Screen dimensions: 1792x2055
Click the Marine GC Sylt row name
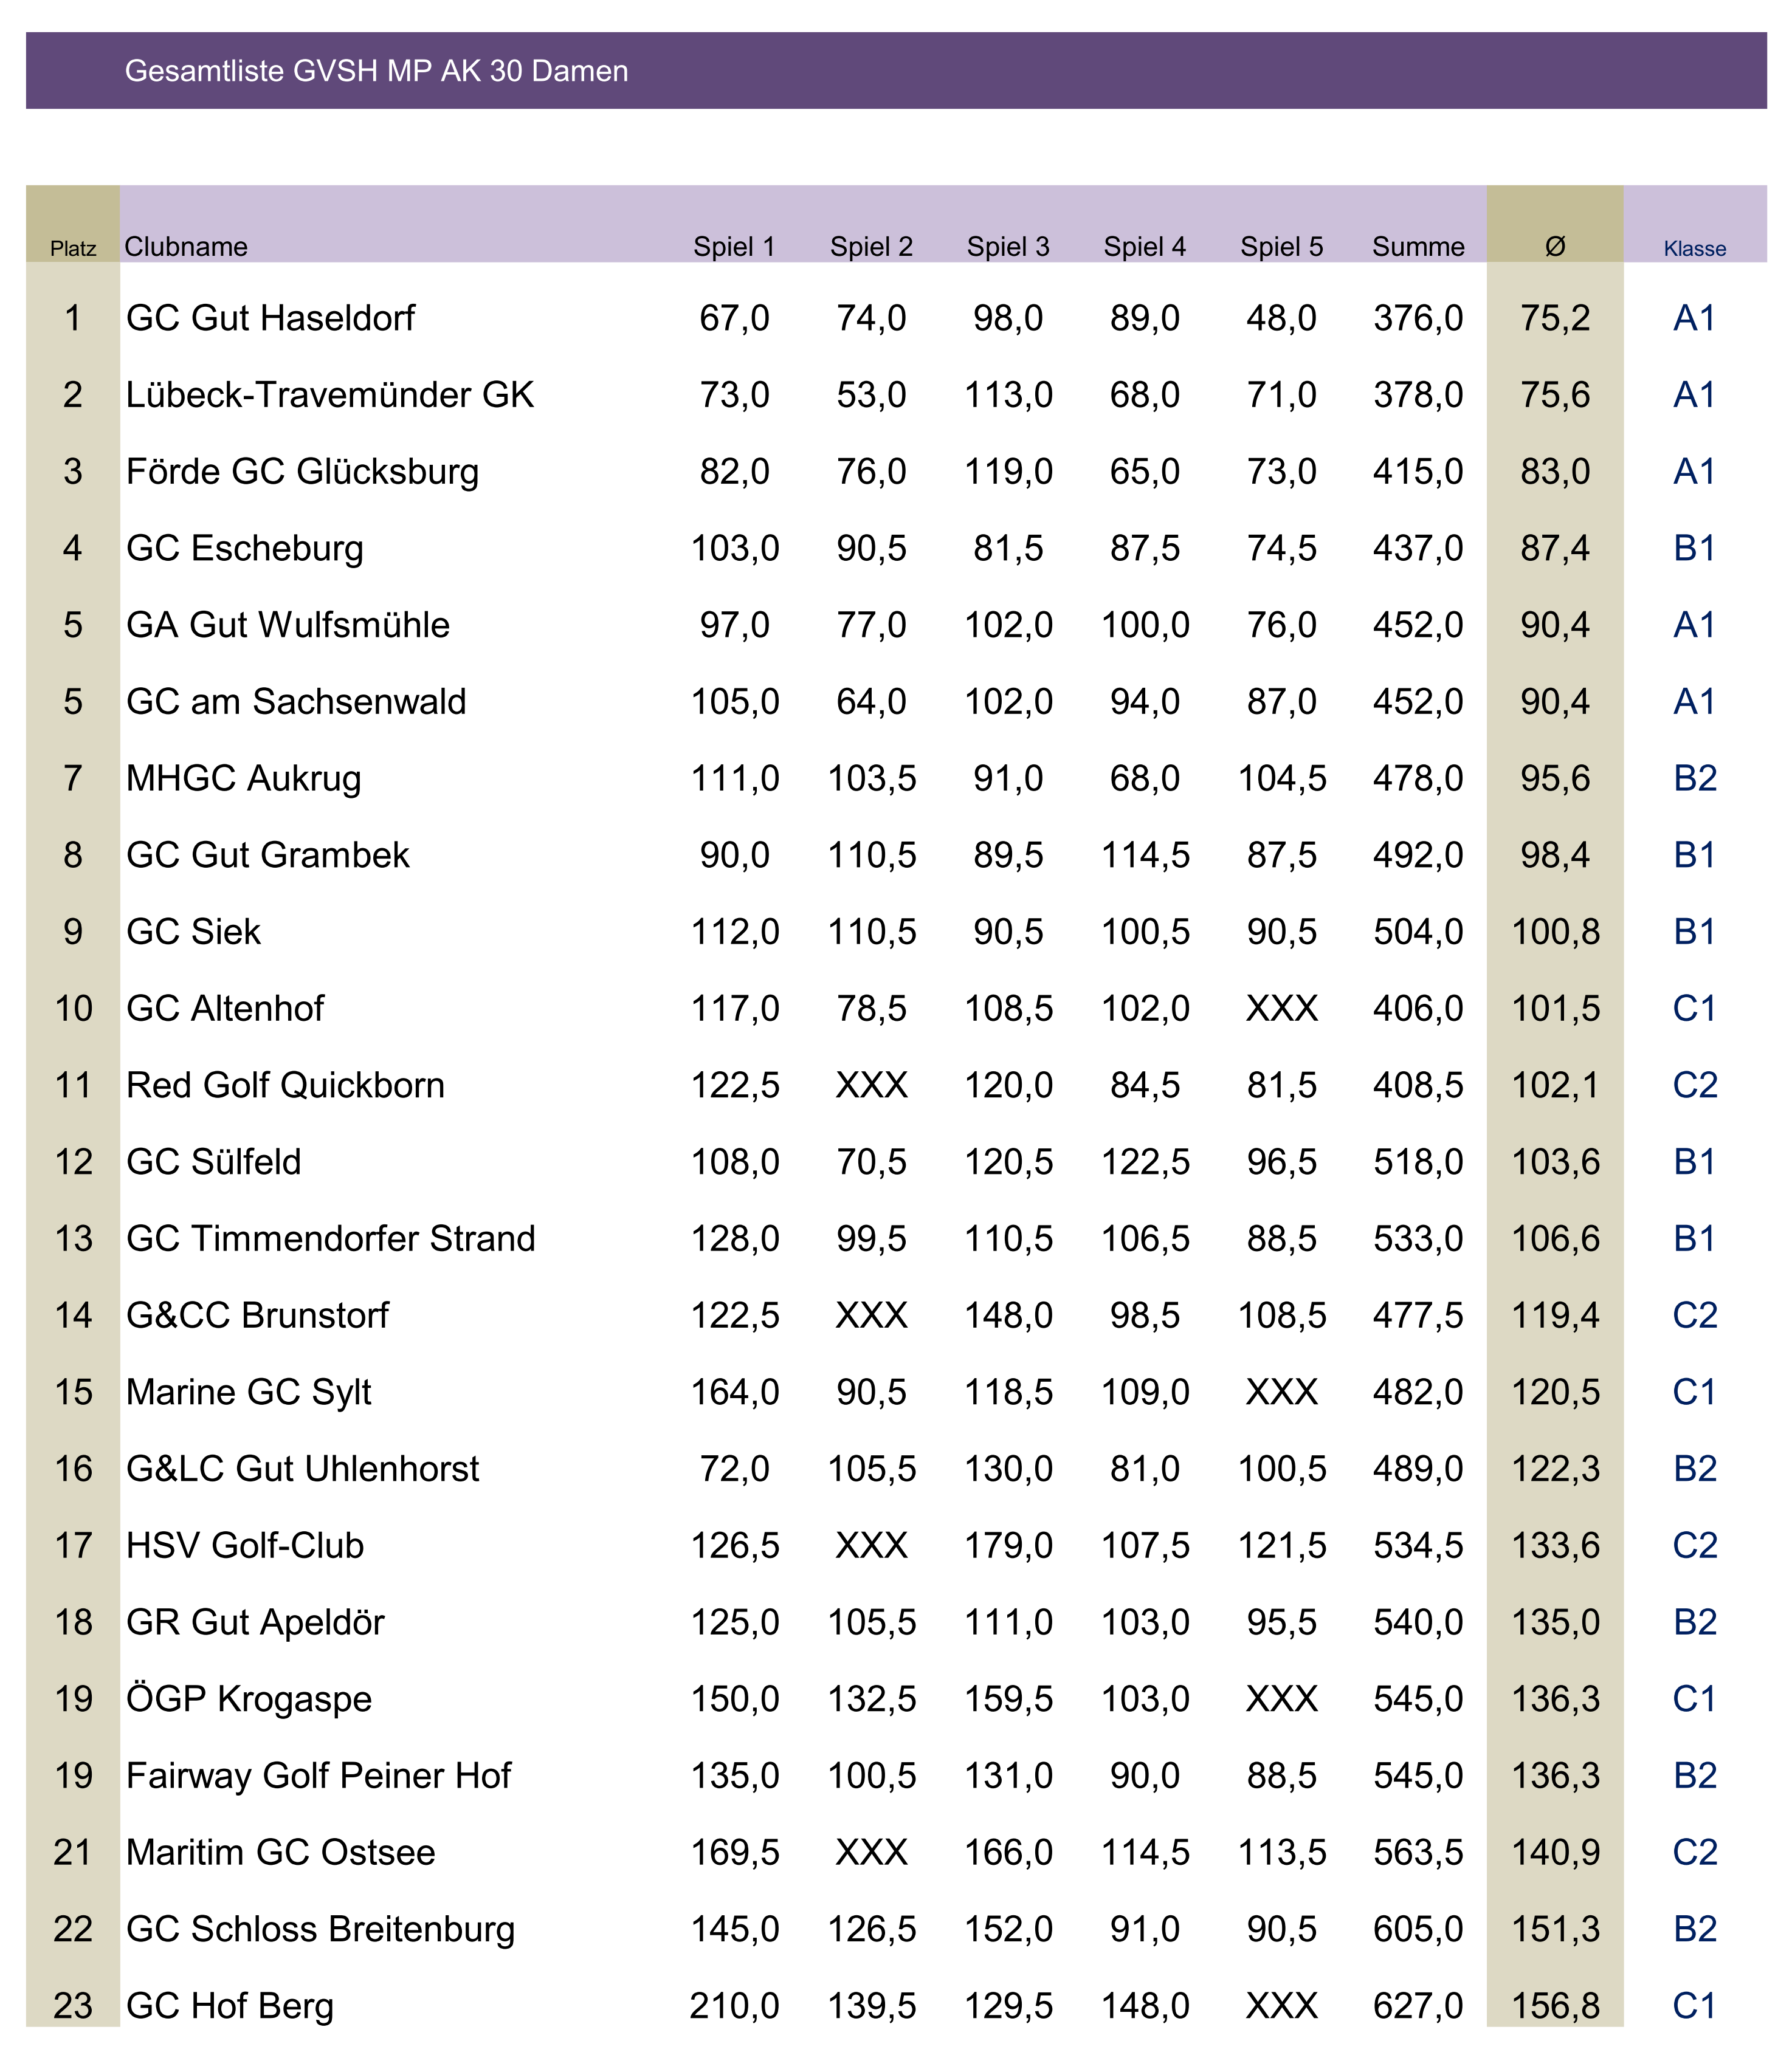[x=248, y=1392]
